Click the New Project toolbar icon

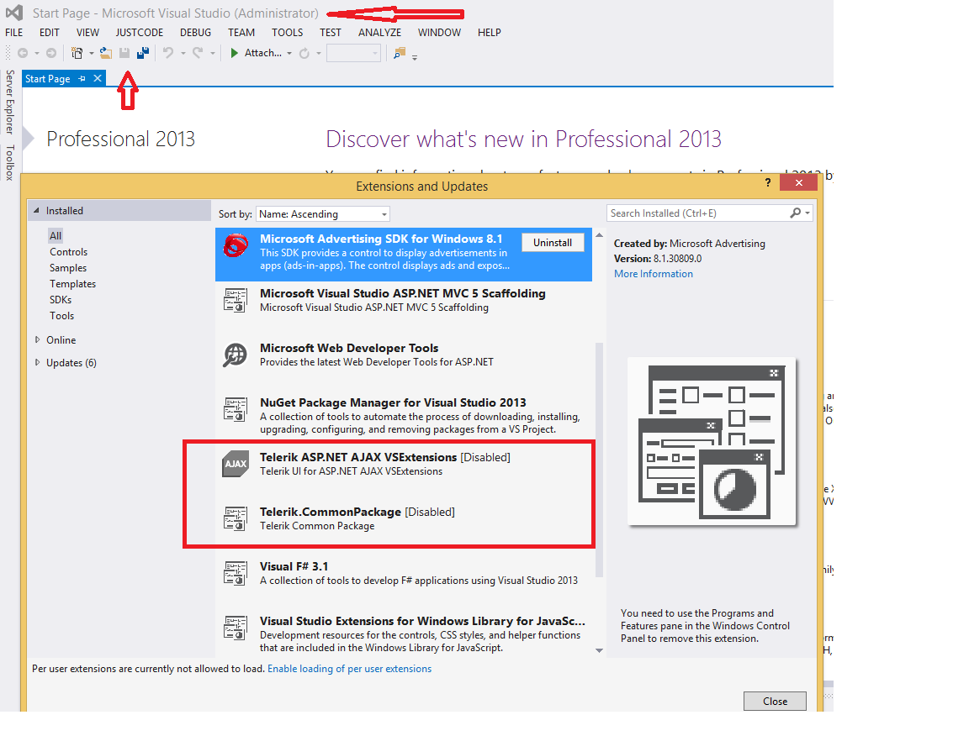pyautogui.click(x=77, y=53)
